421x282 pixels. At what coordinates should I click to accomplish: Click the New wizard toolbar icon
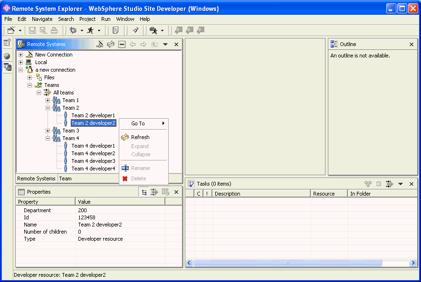click(11, 30)
